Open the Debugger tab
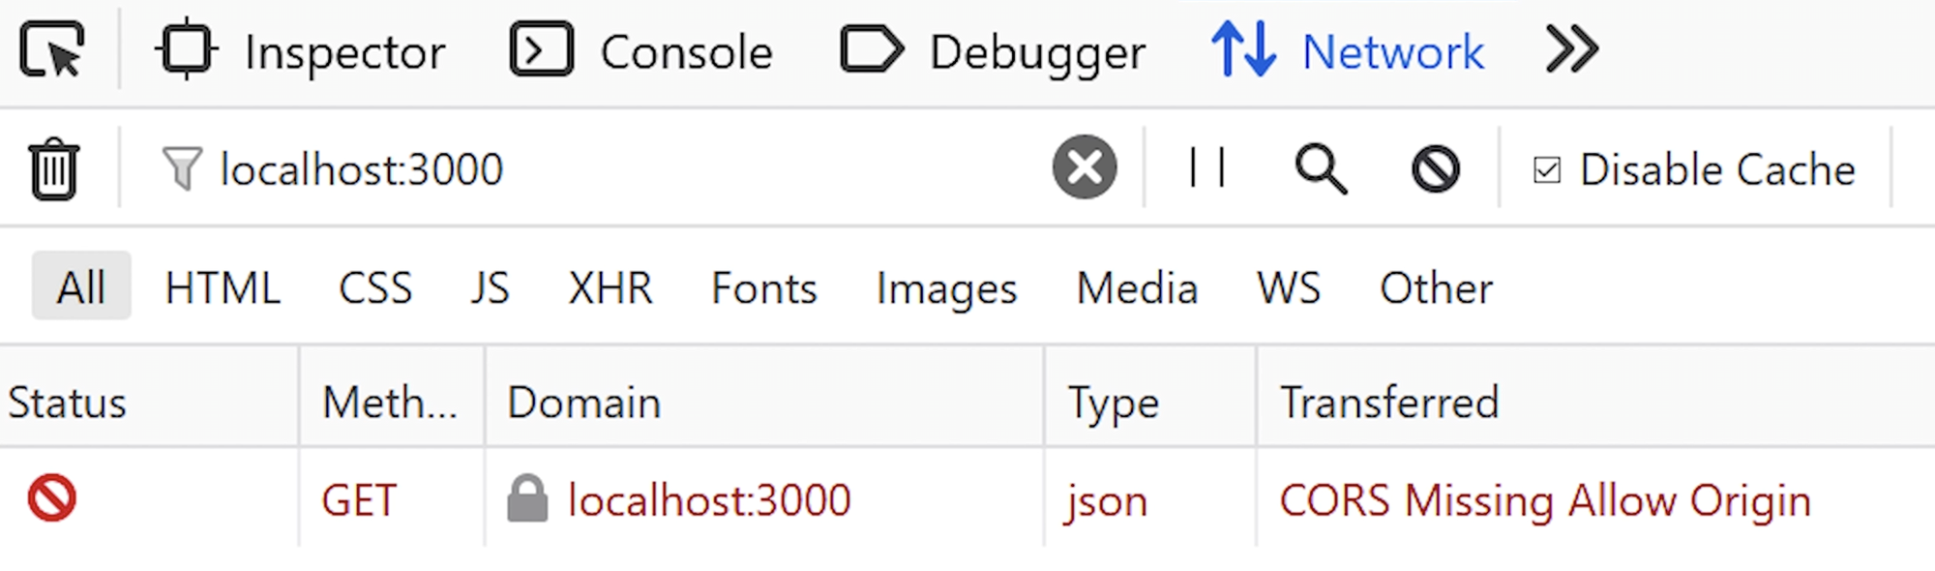1935x571 pixels. (x=993, y=51)
